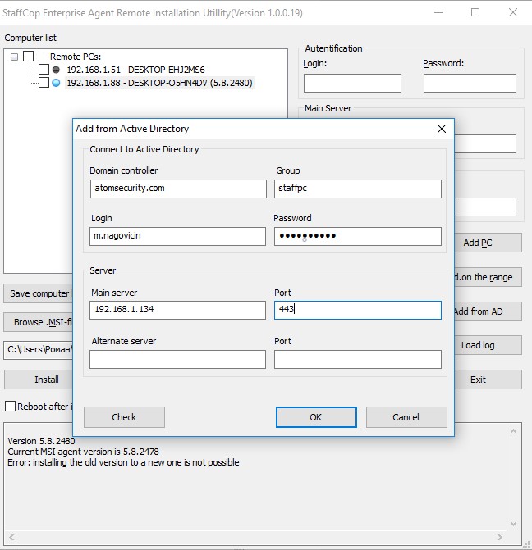
Task: Select the Main server address field
Action: tap(177, 311)
